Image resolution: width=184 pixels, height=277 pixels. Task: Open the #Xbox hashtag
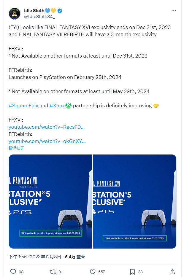pos(57,106)
